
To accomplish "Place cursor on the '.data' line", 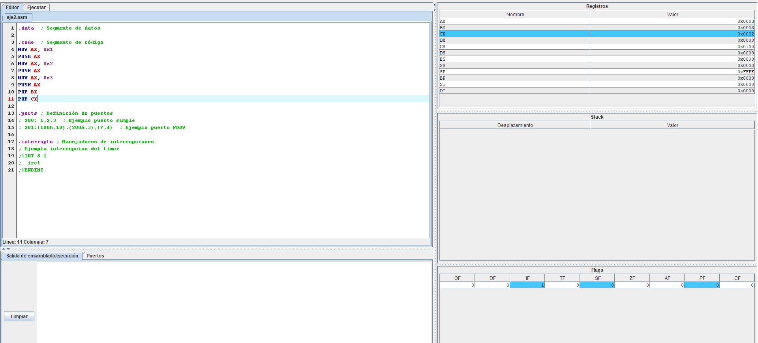I will click(x=59, y=28).
